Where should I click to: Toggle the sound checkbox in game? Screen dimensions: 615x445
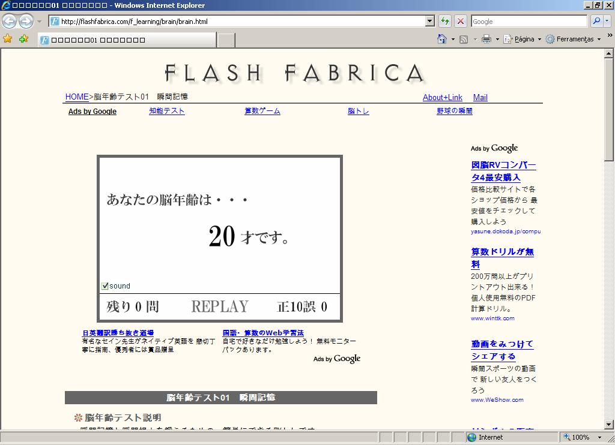[105, 286]
